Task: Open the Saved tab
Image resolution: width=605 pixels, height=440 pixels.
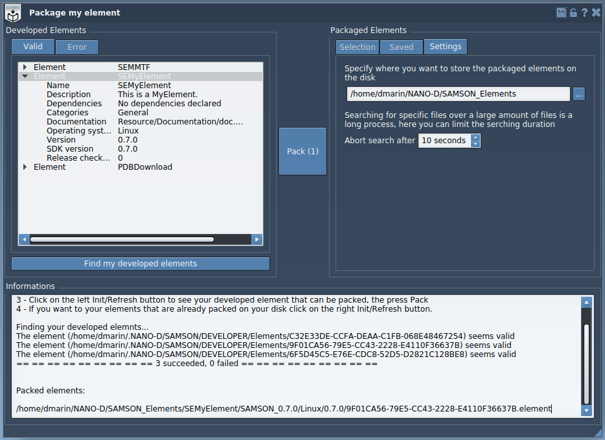Action: (401, 46)
